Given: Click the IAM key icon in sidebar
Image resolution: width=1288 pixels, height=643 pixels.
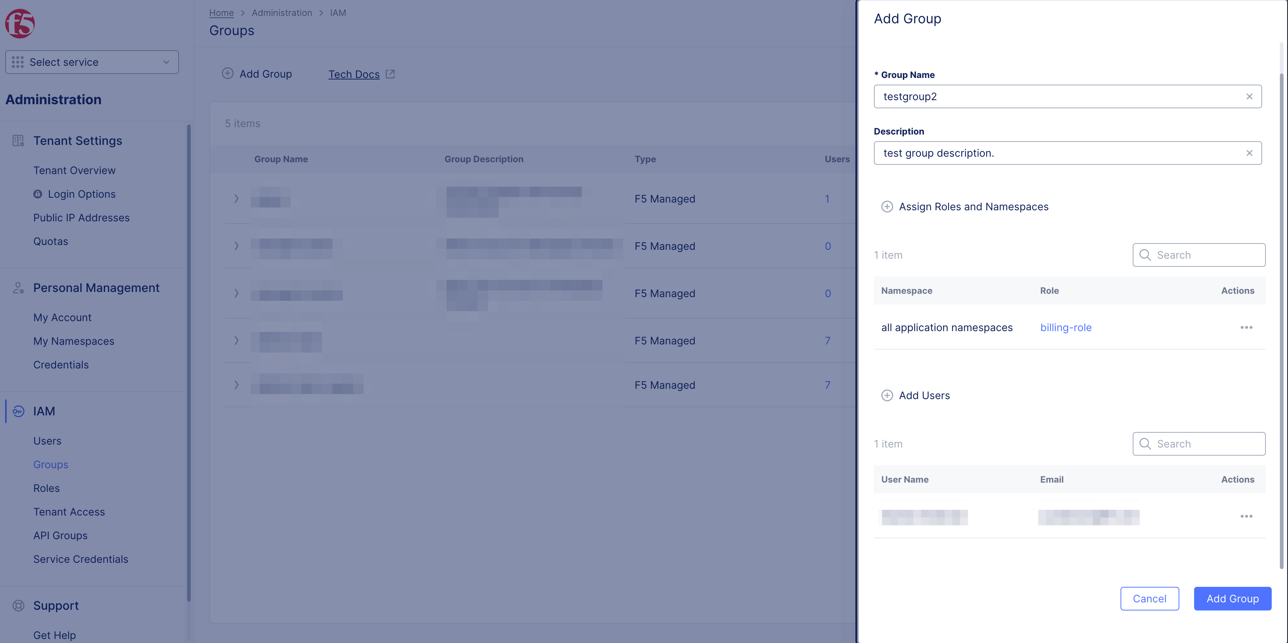Looking at the screenshot, I should (x=18, y=411).
